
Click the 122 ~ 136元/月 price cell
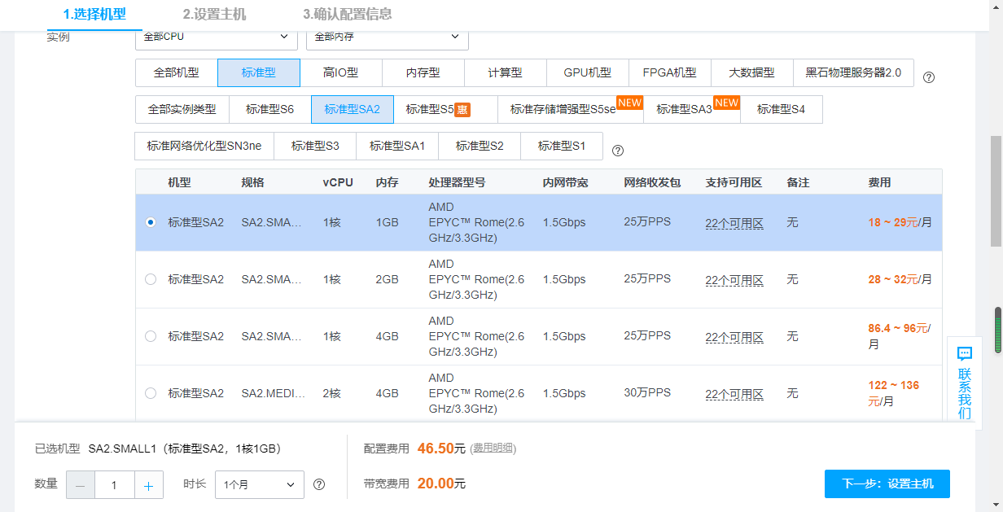click(x=894, y=393)
